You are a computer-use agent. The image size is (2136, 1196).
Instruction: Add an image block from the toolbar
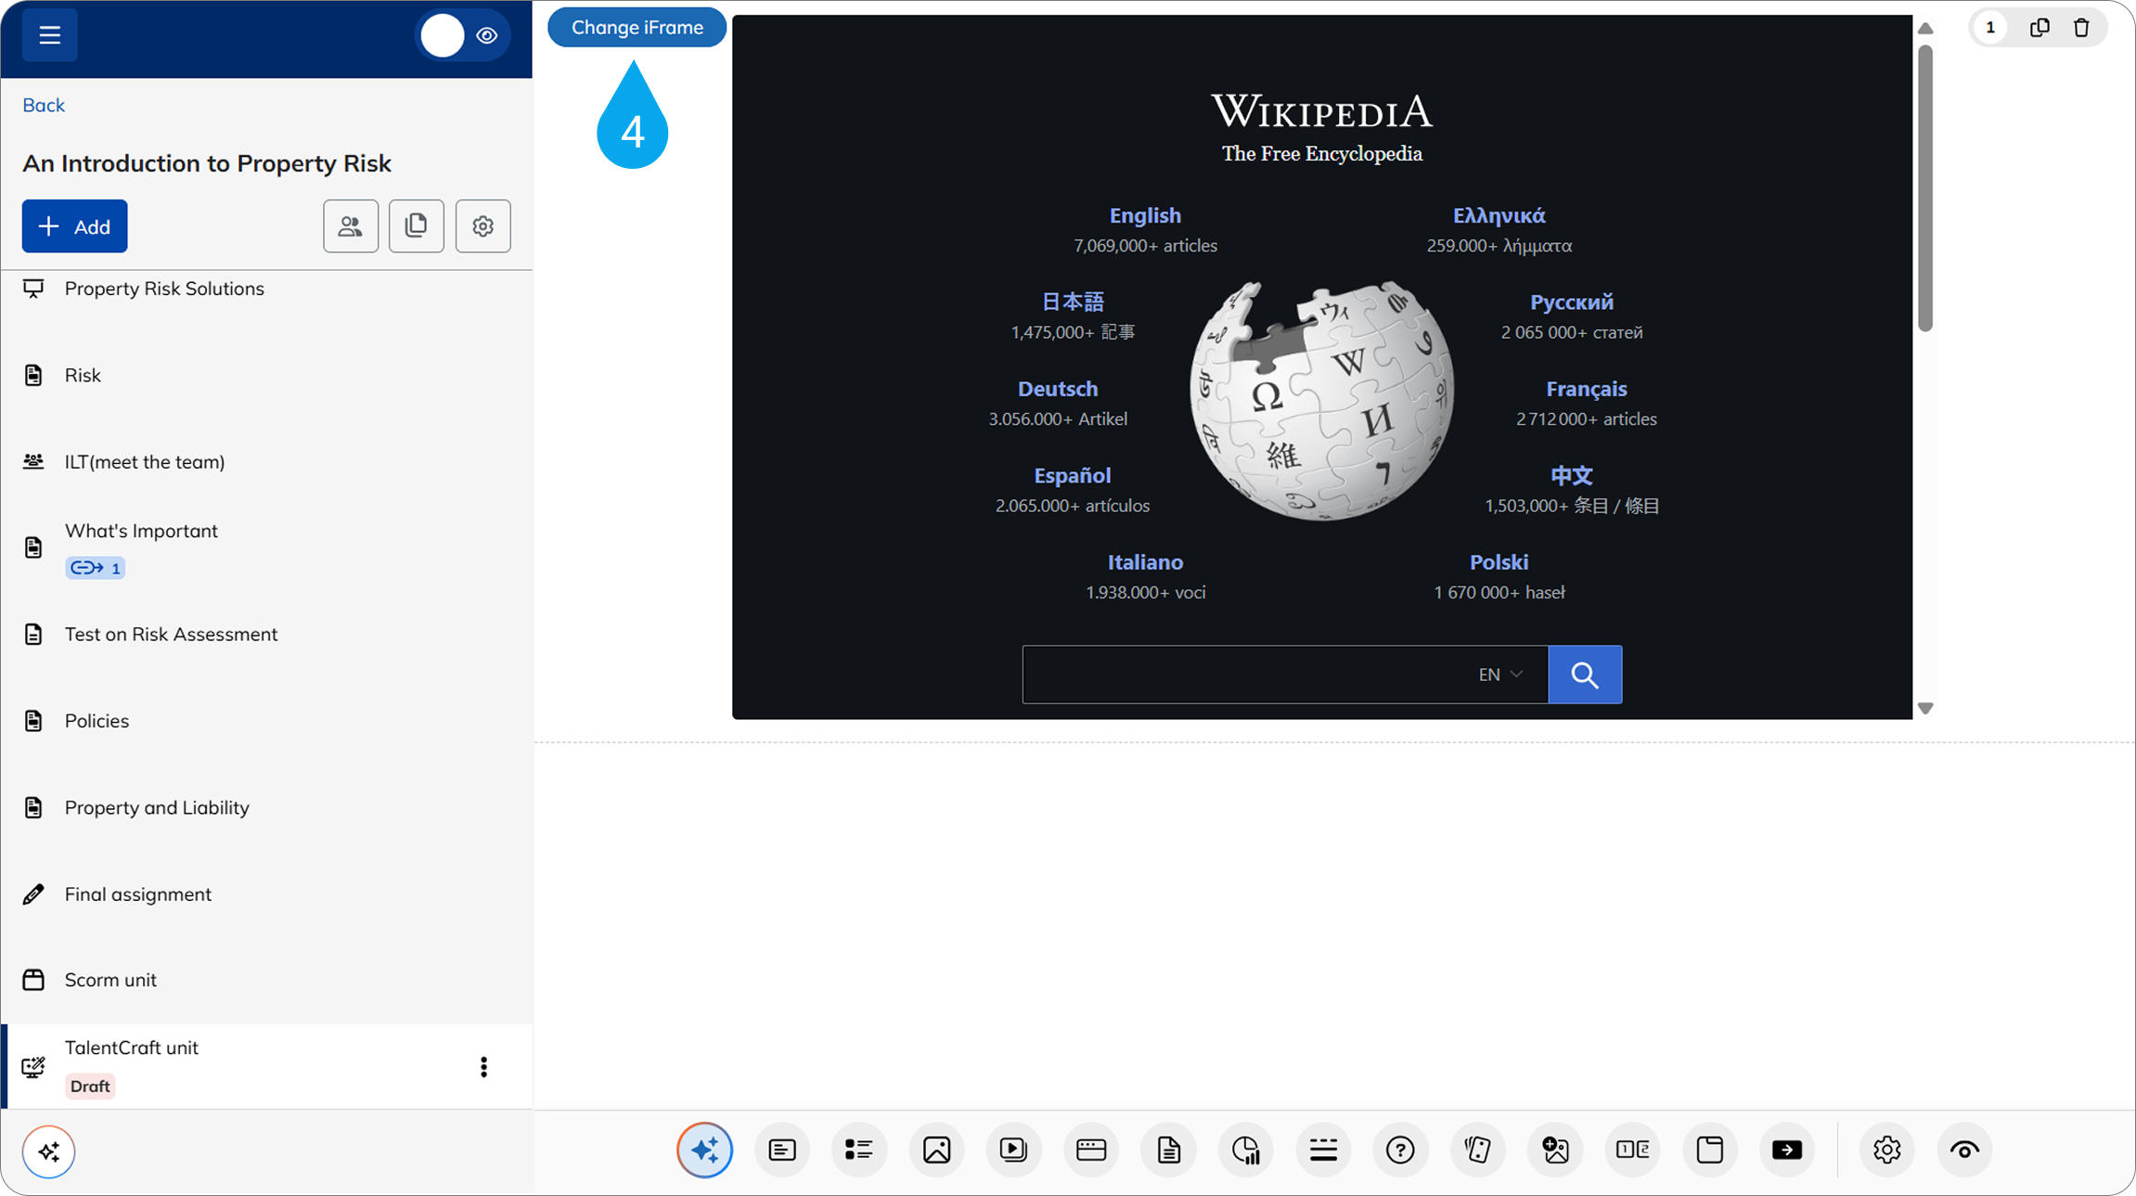pyautogui.click(x=936, y=1150)
